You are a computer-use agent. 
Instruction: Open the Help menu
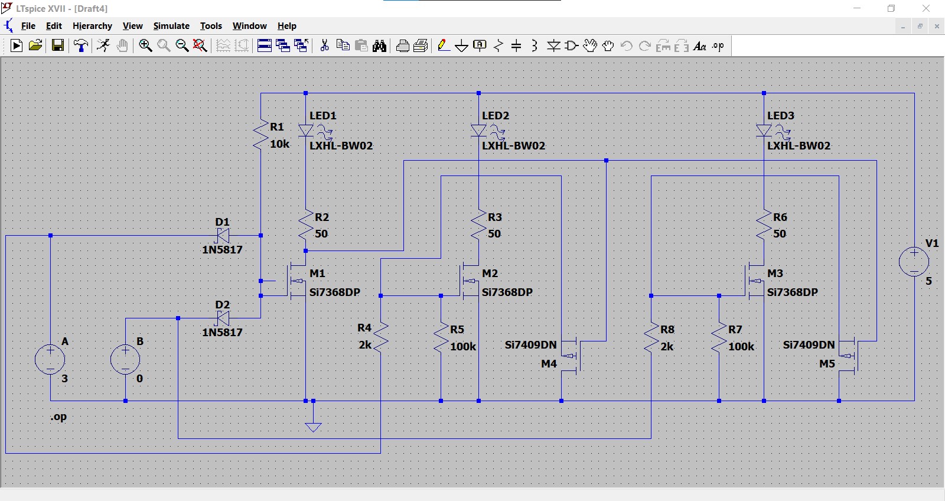[x=287, y=26]
